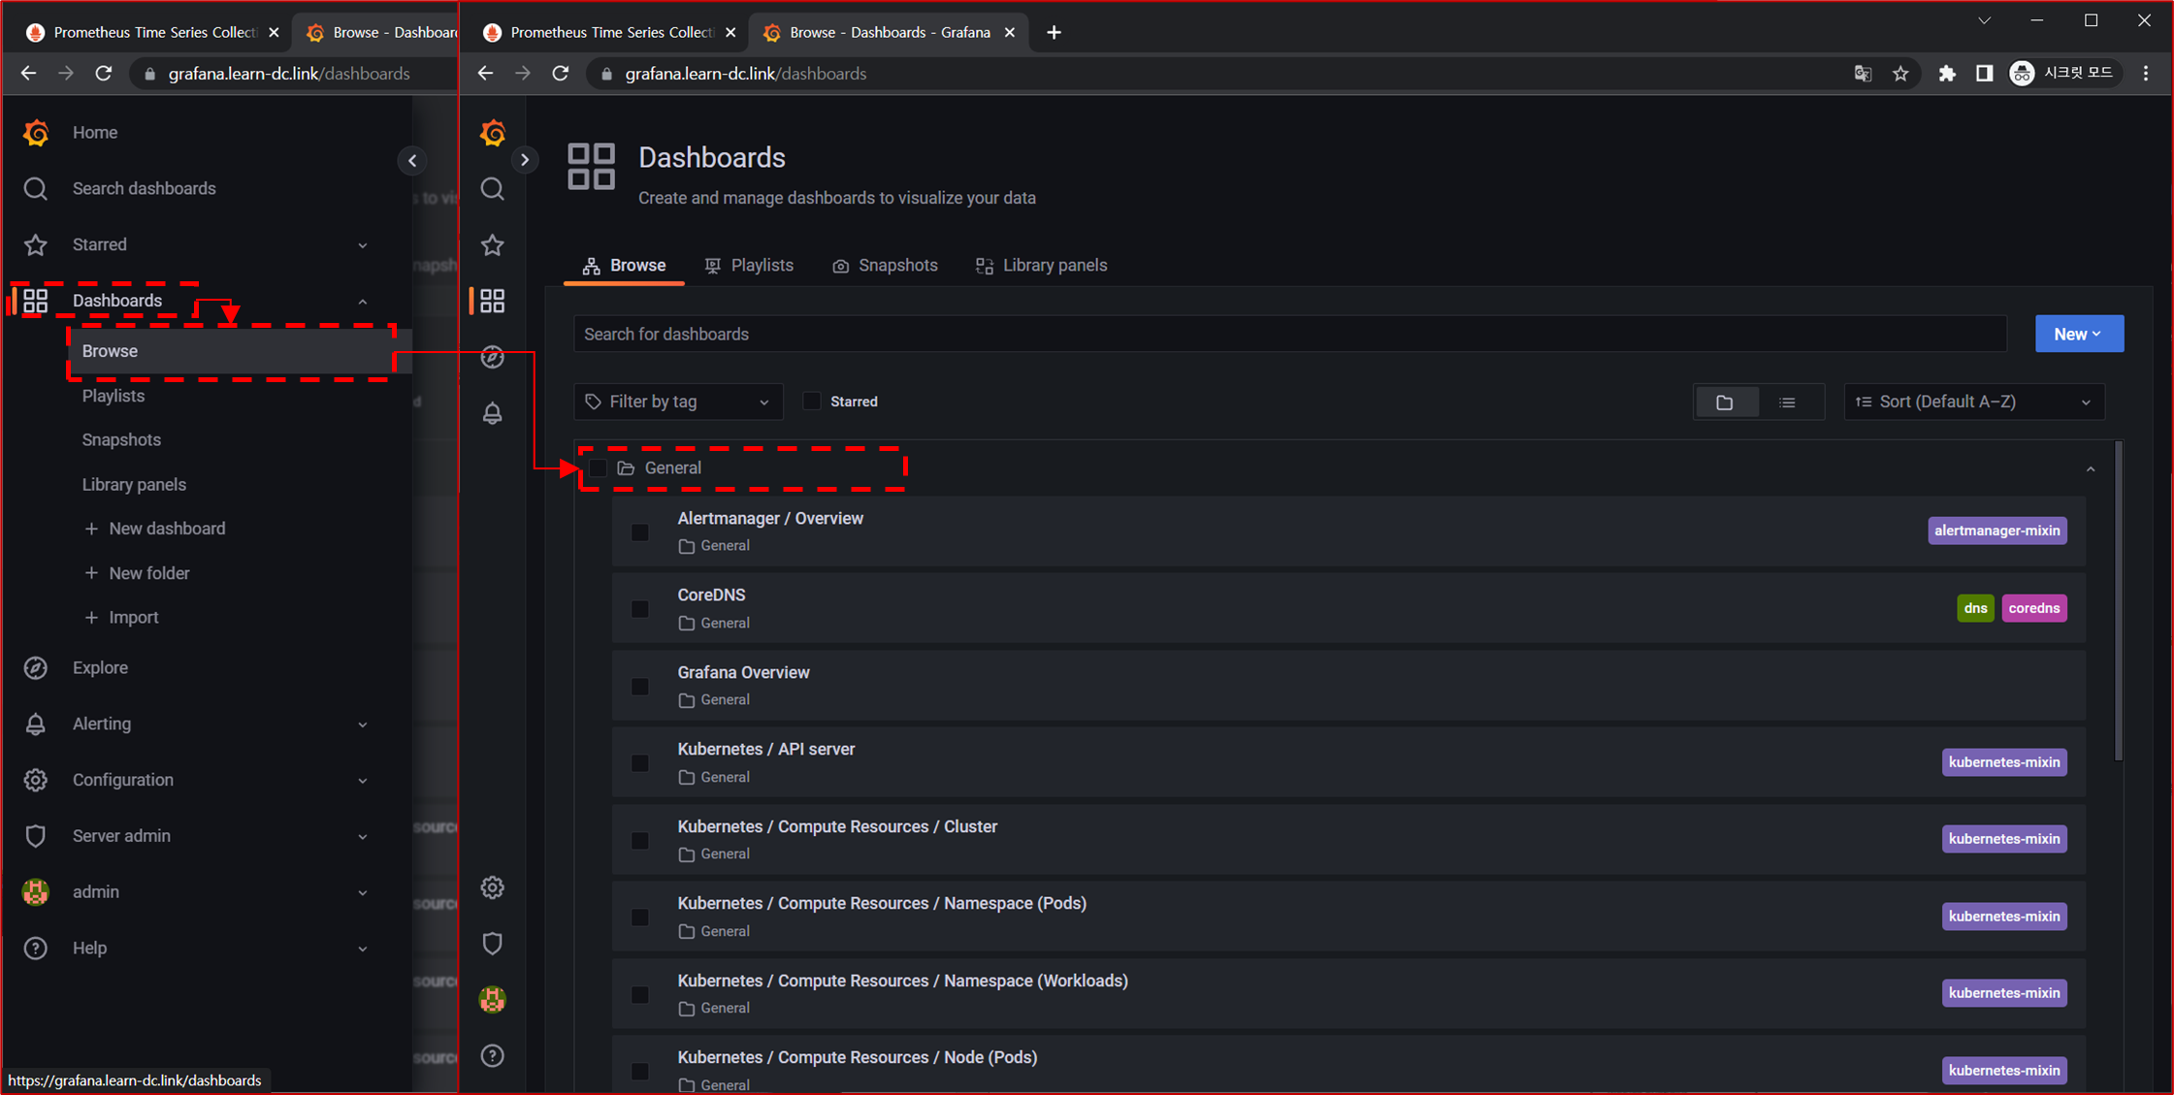Viewport: 2174px width, 1095px height.
Task: Check the CoreDNS dashboard checkbox
Action: point(640,609)
